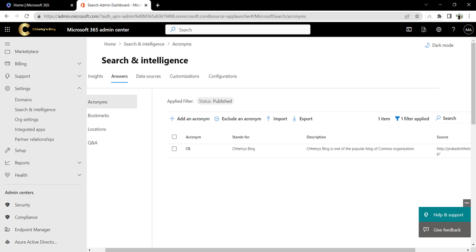This screenshot has width=476, height=252.
Task: Click the filter funnel icon
Action: 397,118
